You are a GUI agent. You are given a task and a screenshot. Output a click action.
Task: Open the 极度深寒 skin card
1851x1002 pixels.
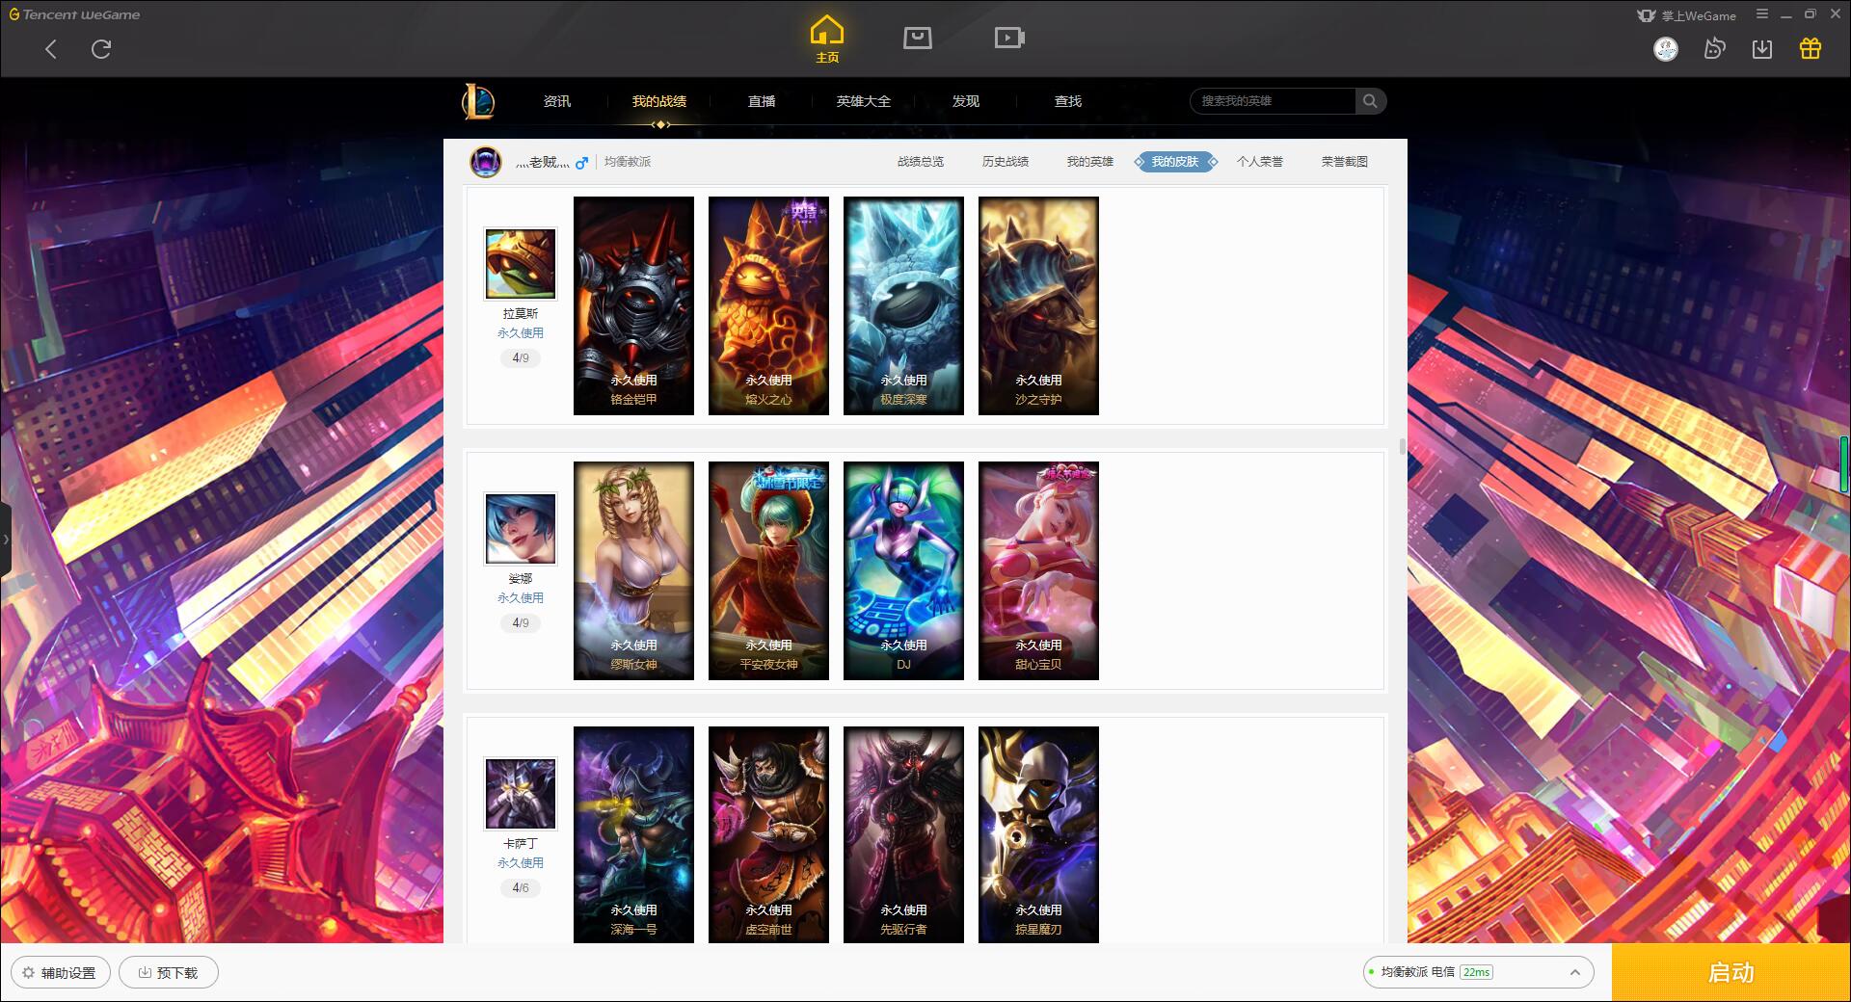(903, 305)
